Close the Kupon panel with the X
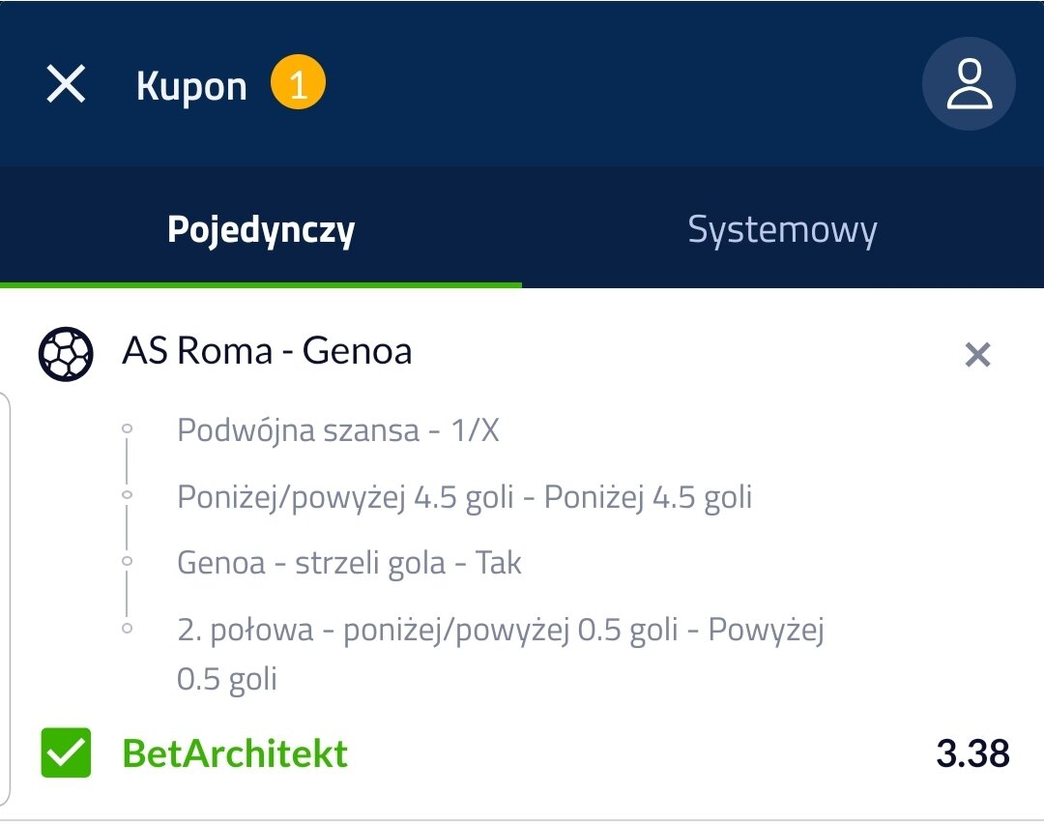Viewport: 1044px width, 826px height. (x=66, y=85)
